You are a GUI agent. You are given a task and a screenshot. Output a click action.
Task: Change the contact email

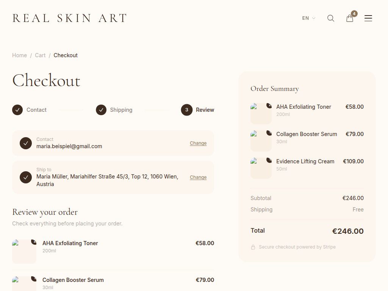pos(198,143)
